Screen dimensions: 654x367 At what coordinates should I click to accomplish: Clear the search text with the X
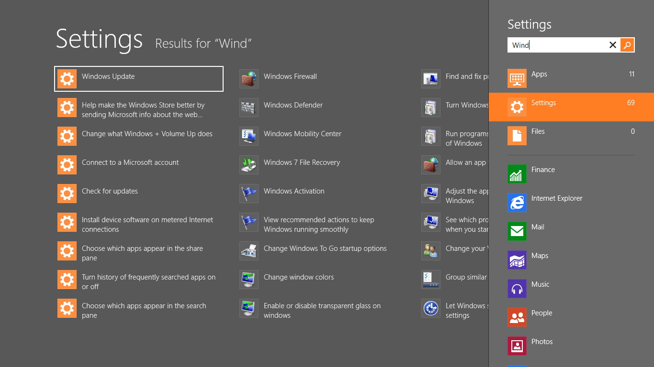(613, 45)
